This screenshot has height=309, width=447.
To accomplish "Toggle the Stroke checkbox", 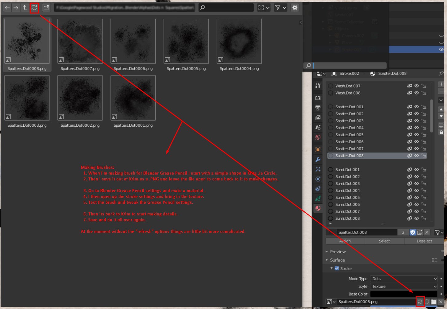I will coord(337,268).
